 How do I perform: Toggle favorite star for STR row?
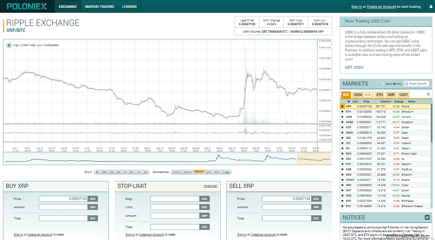342,127
